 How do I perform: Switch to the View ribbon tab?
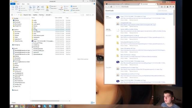point(28,4)
